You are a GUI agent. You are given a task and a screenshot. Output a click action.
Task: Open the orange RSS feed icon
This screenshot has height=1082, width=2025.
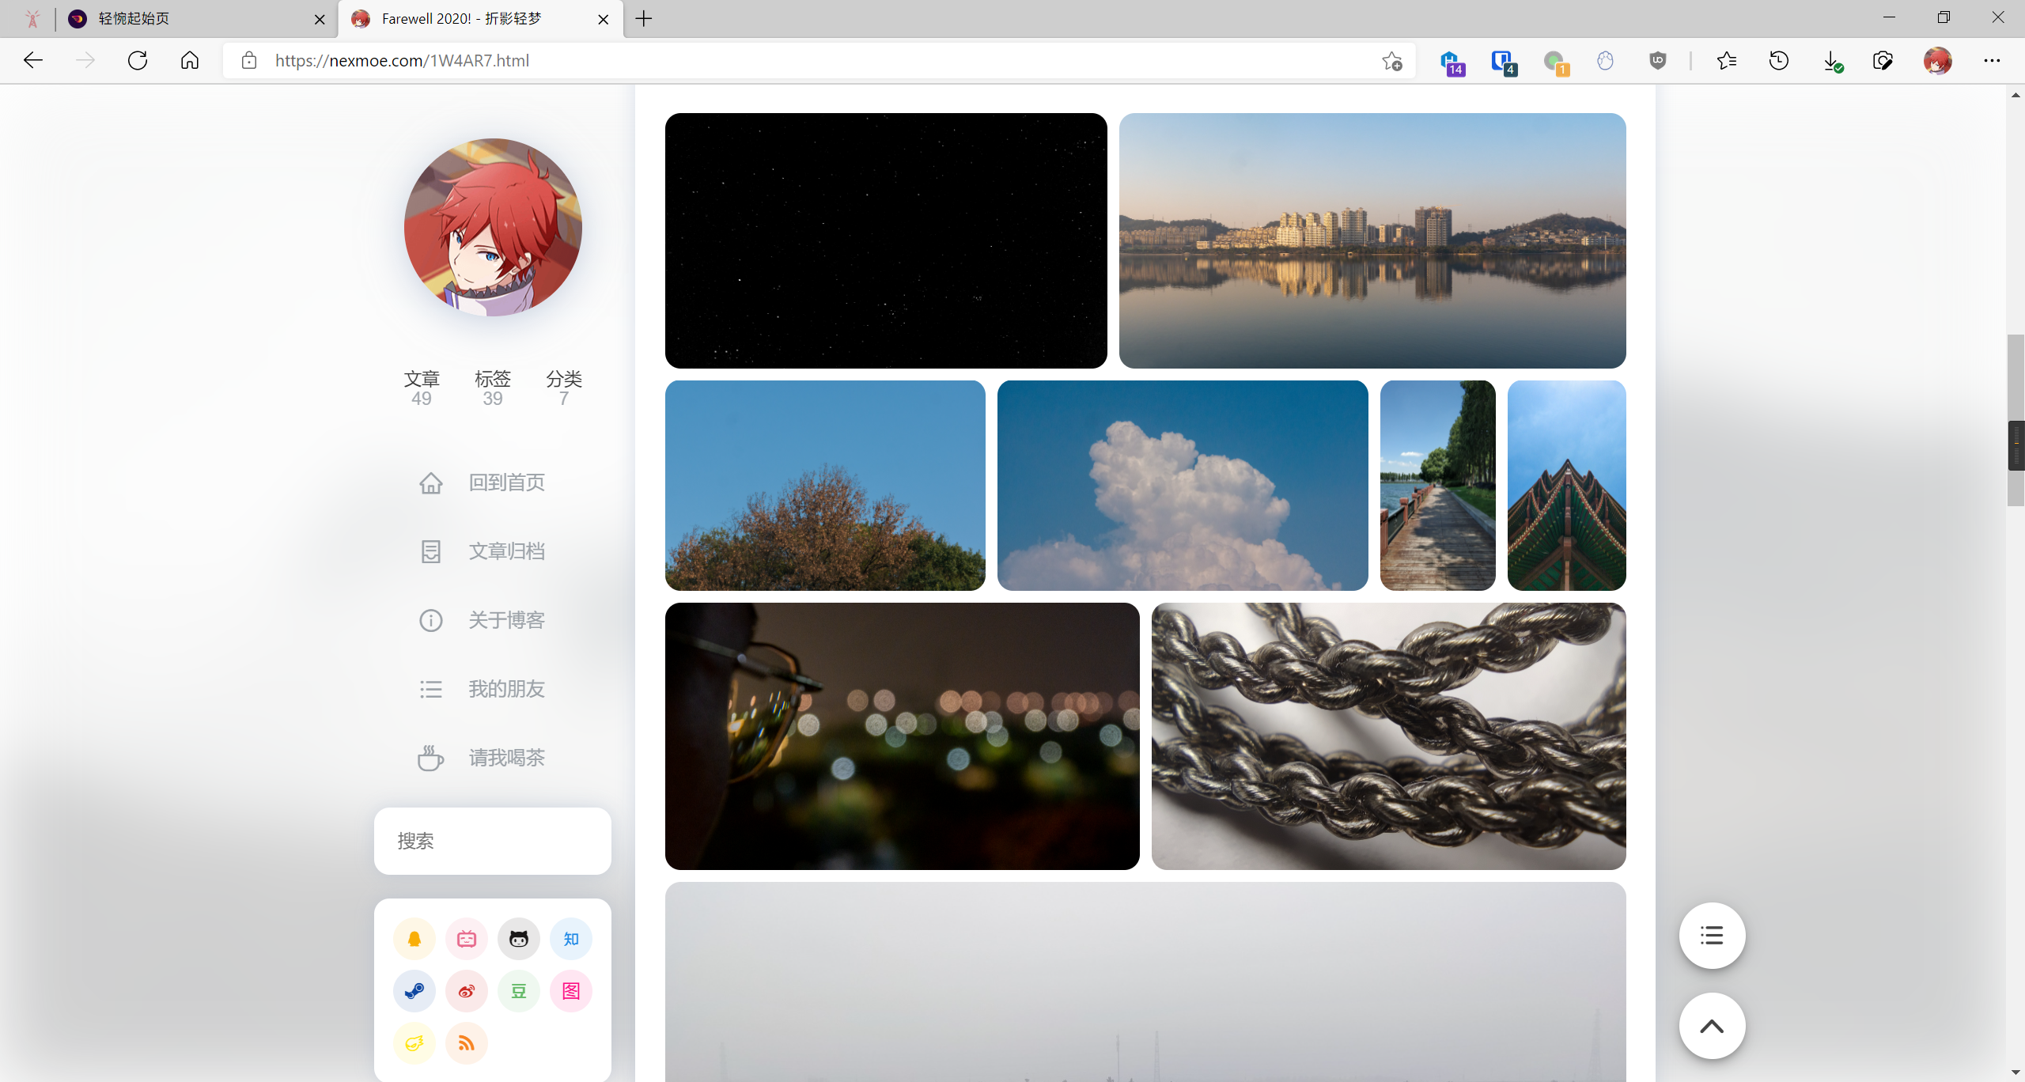click(x=467, y=1043)
